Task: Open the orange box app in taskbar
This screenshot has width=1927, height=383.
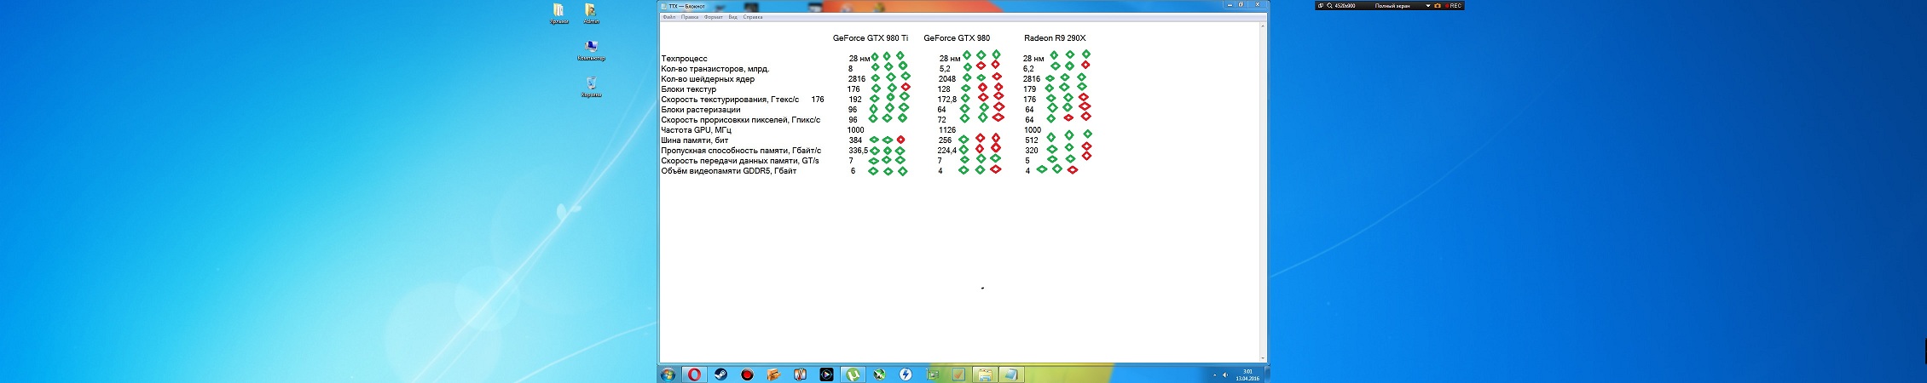Action: pos(773,374)
